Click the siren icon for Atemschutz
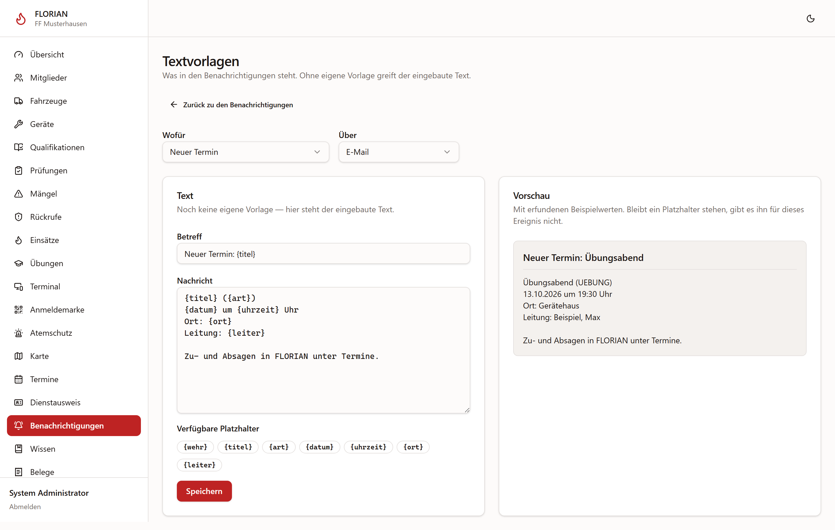The width and height of the screenshot is (835, 530). [19, 333]
